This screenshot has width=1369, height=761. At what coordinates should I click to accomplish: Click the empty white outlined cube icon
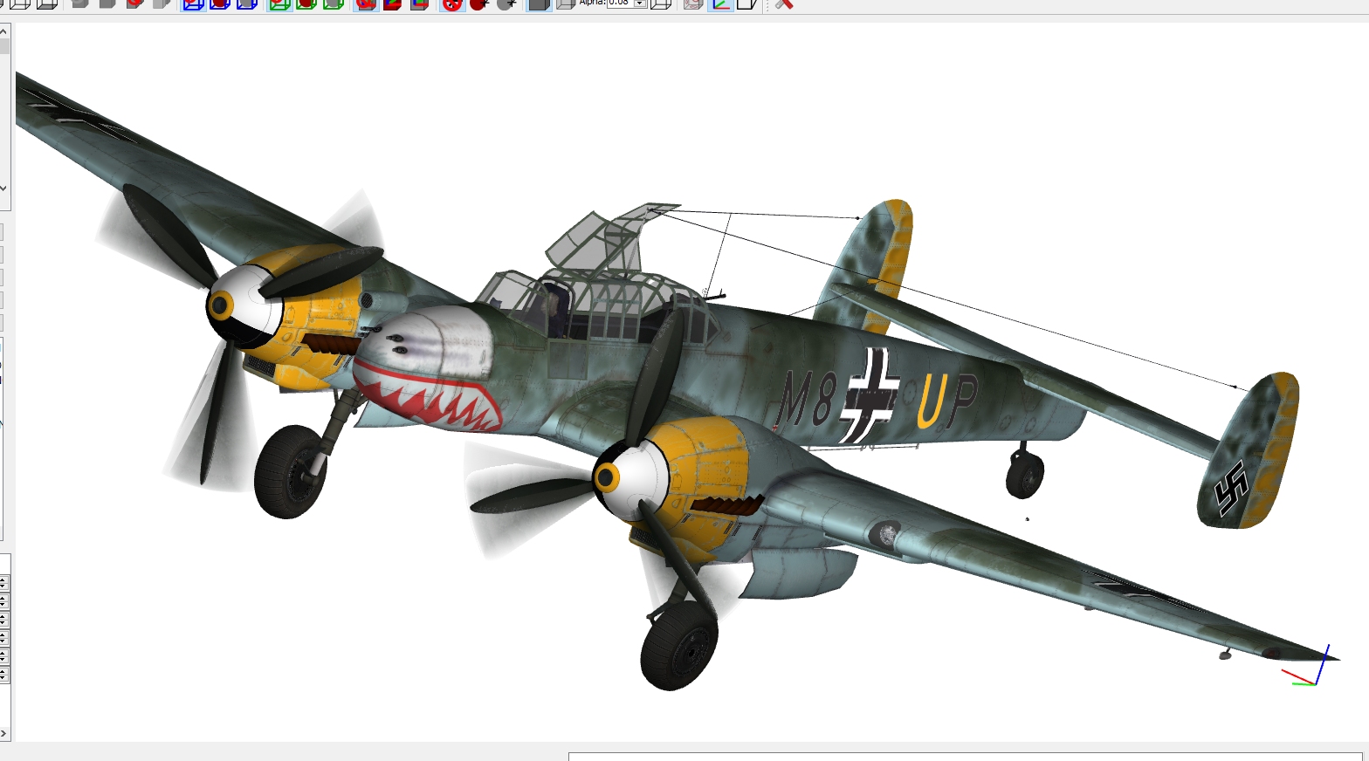[x=747, y=3]
